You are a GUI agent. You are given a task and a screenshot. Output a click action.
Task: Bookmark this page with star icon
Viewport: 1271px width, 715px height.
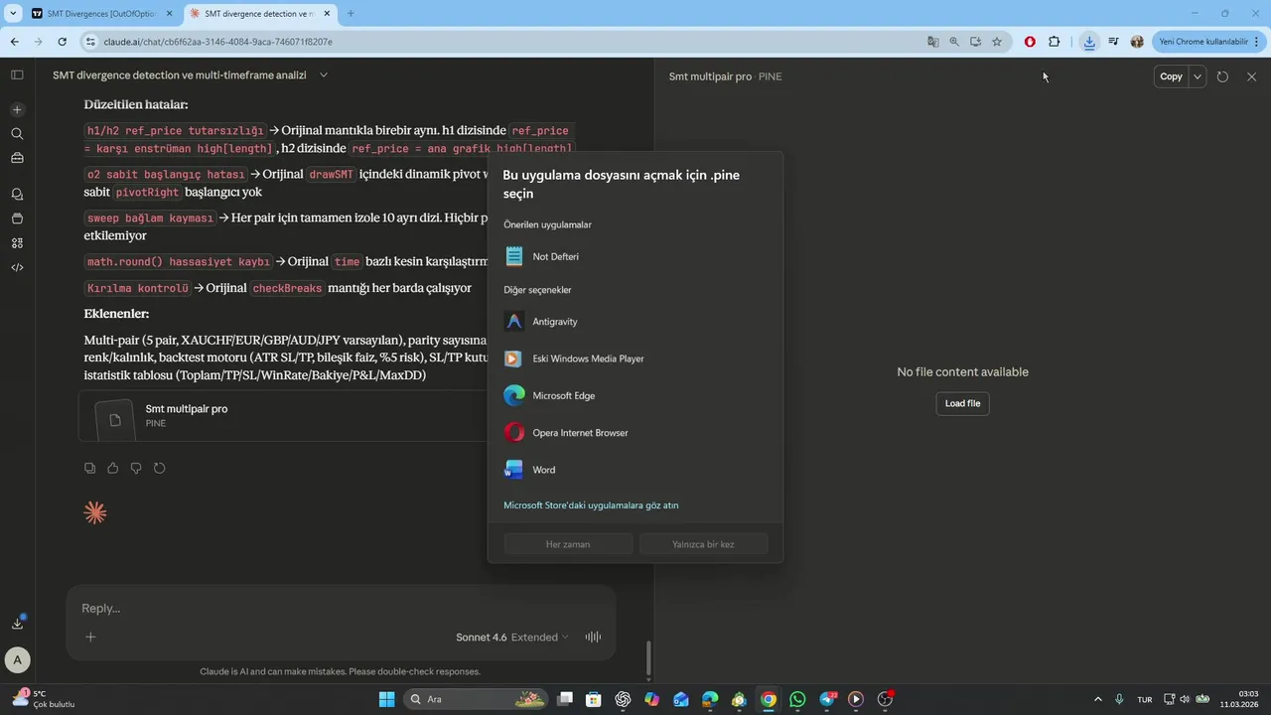pos(997,42)
